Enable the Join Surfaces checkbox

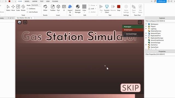coord(27,12)
